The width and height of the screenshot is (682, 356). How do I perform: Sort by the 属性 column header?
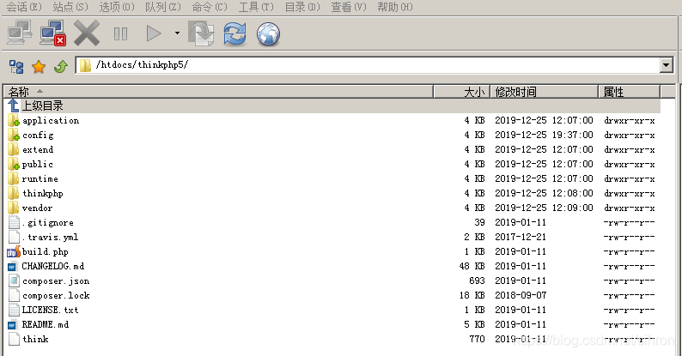point(630,92)
